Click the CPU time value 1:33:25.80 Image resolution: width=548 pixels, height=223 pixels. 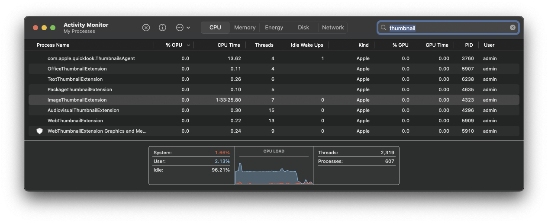pyautogui.click(x=228, y=100)
